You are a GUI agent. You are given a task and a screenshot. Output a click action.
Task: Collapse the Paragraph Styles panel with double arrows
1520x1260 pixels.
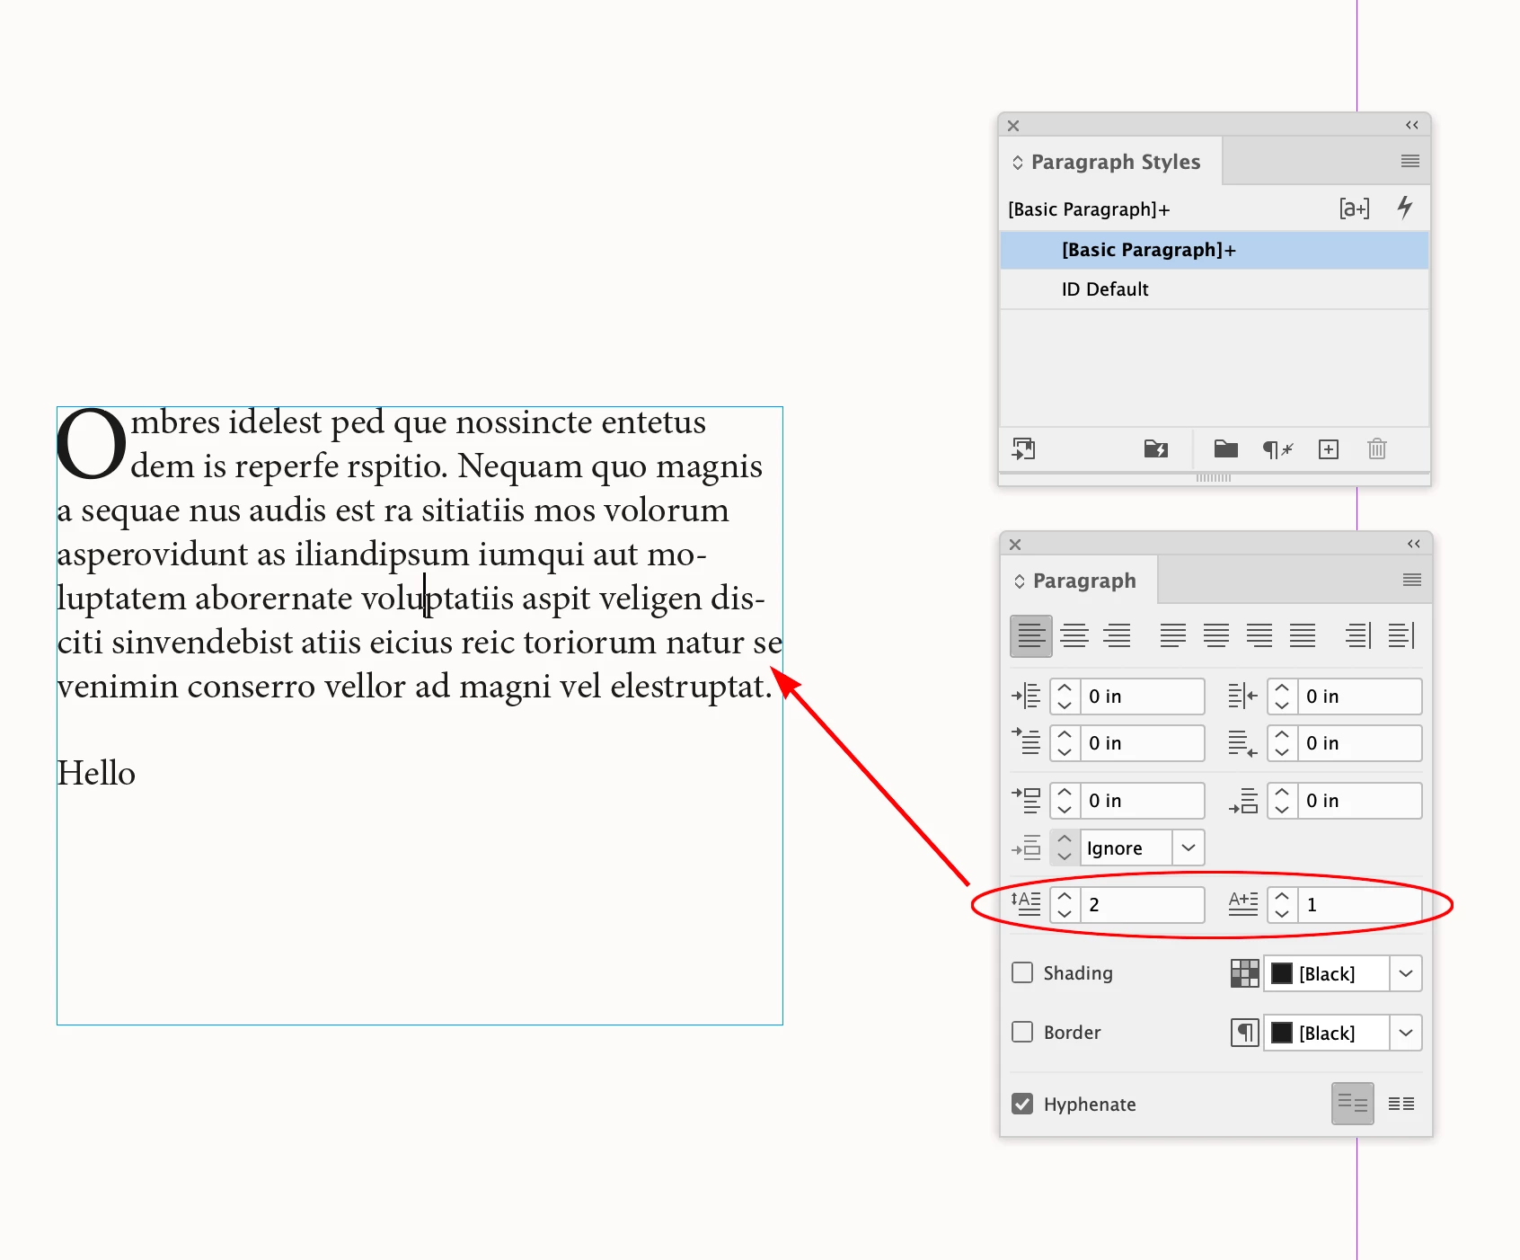coord(1412,125)
